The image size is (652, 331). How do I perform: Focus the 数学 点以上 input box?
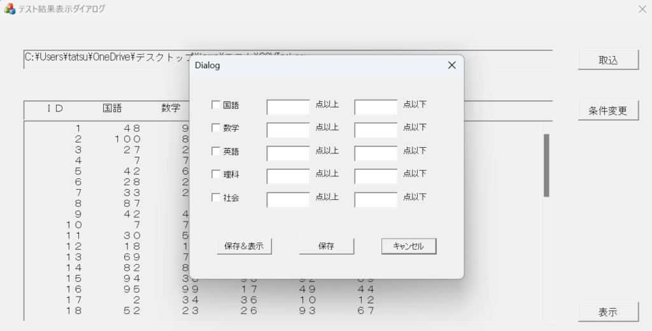tap(288, 130)
